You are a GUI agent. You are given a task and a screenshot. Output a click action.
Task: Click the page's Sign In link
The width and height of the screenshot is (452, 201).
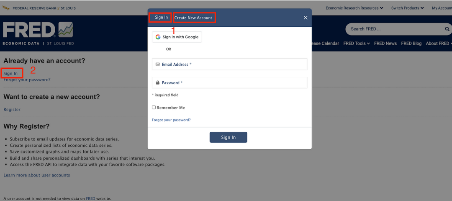coord(10,73)
